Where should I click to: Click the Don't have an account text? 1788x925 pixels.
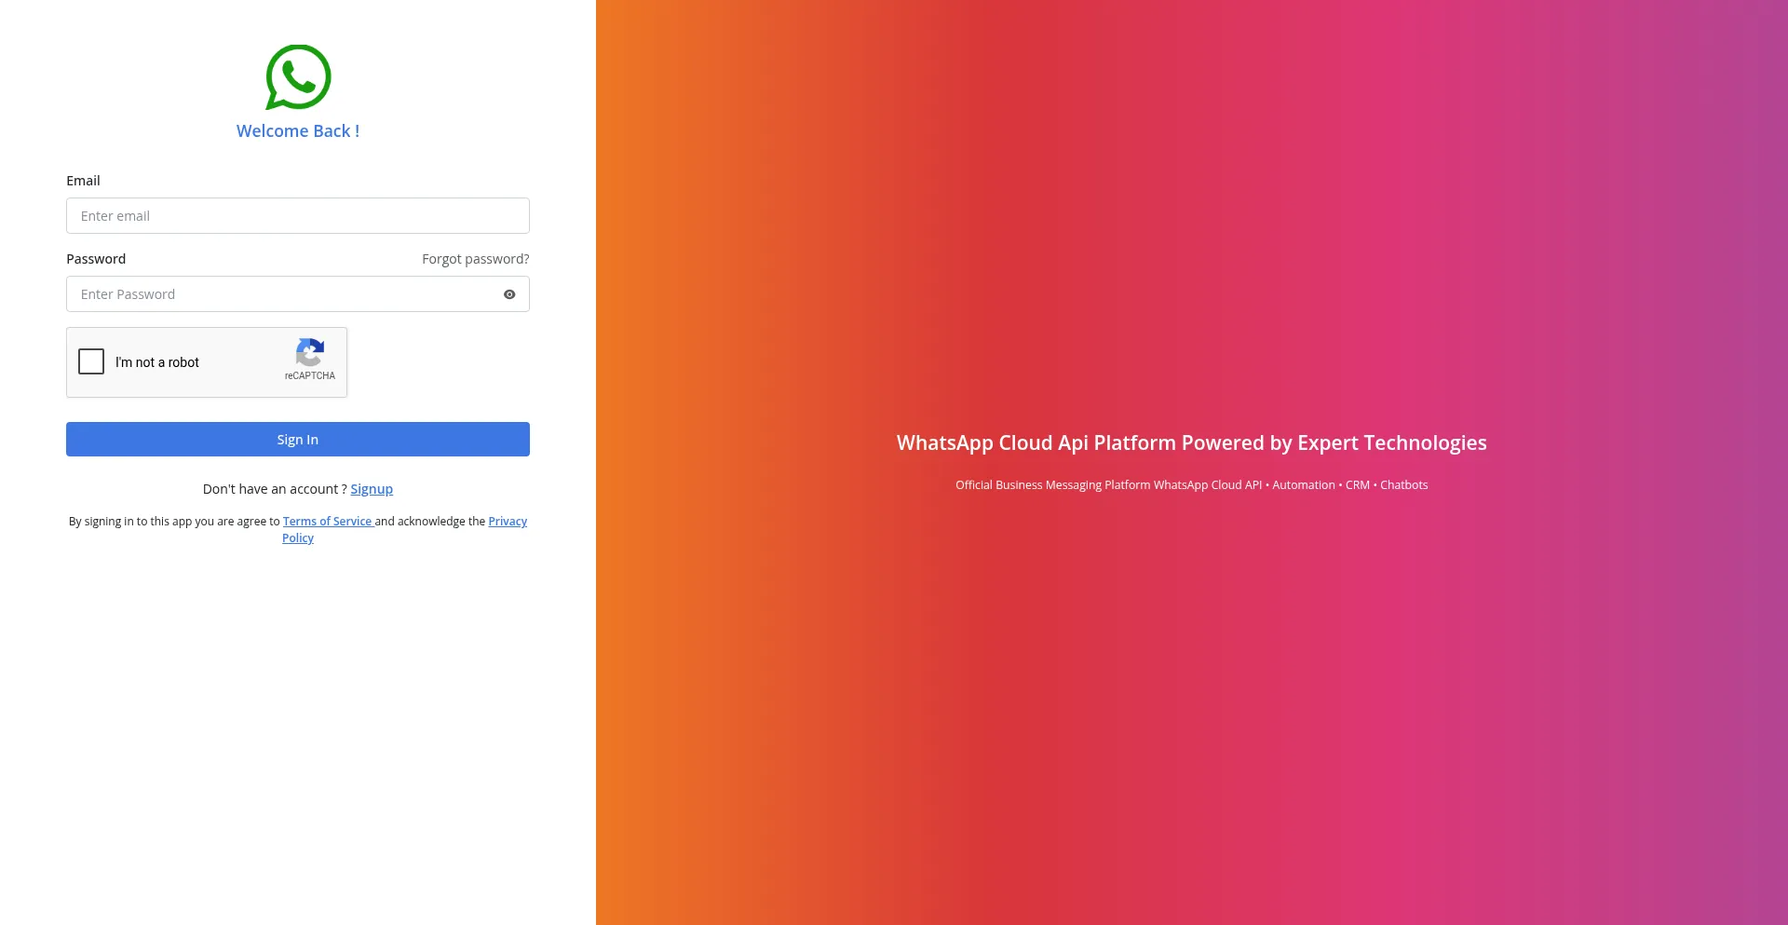click(275, 489)
